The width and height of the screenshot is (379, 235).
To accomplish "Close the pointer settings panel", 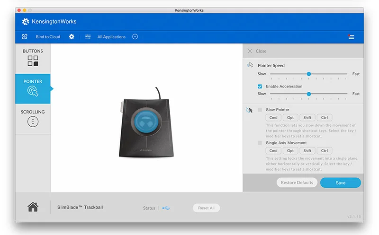I will [257, 51].
